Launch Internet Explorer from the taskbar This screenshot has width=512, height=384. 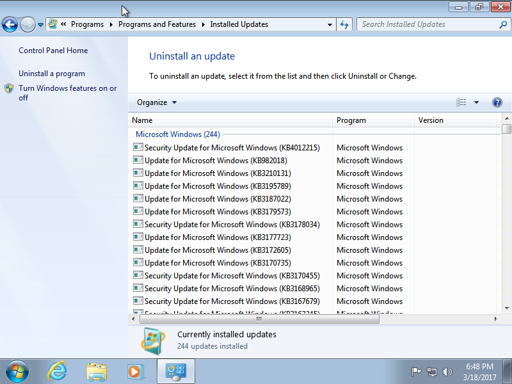tap(58, 372)
